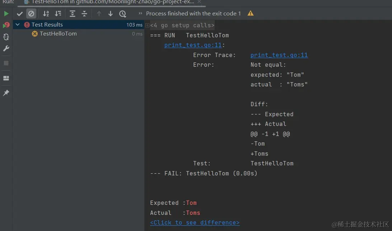Stop the running process square

tap(6, 63)
